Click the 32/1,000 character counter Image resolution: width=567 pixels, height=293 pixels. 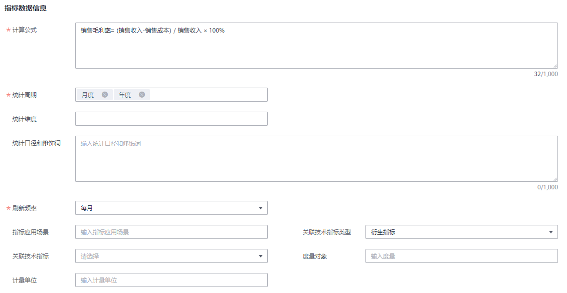pyautogui.click(x=545, y=74)
